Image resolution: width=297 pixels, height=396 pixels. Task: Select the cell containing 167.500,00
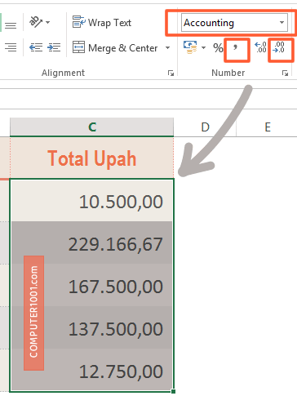(x=91, y=285)
